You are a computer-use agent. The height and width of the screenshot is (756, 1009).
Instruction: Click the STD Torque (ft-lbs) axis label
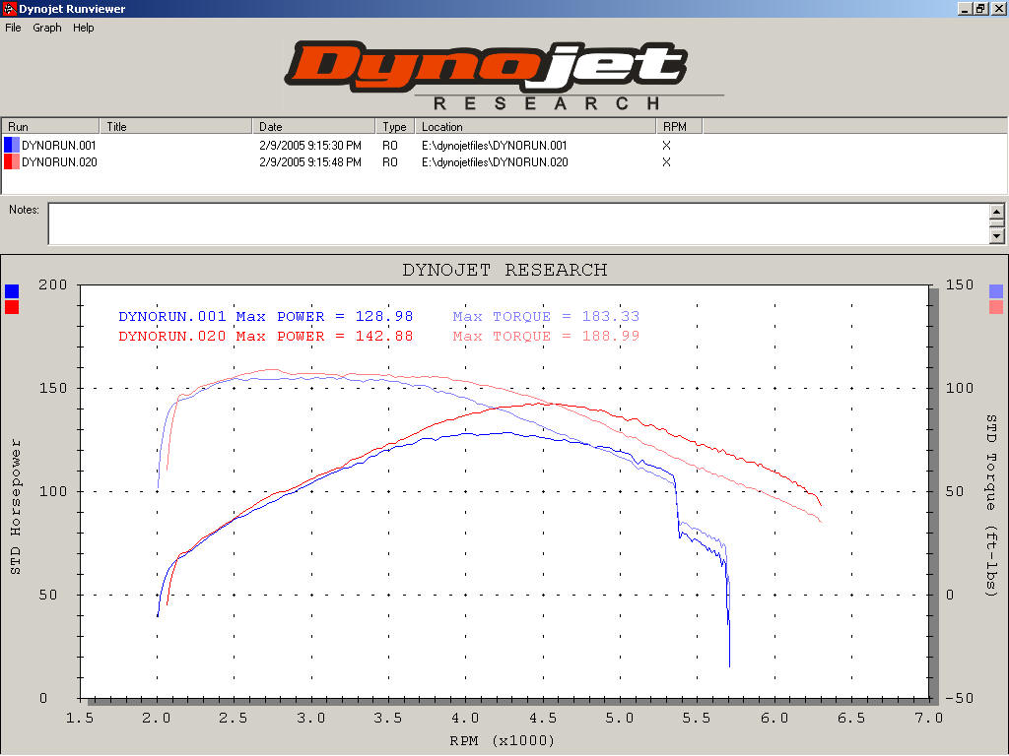coord(991,506)
